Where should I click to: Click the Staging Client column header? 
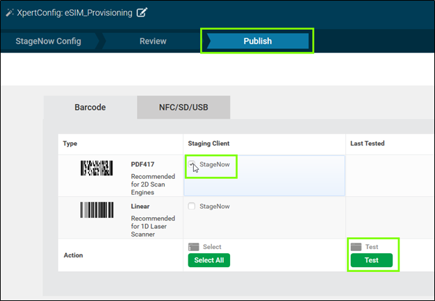point(208,144)
